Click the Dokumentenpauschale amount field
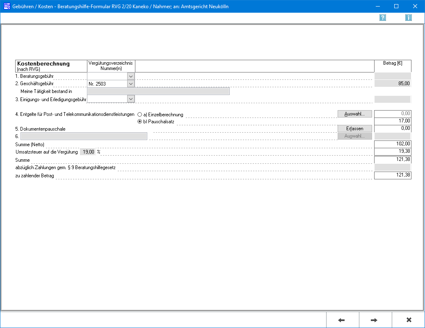This screenshot has height=328, width=425. click(393, 129)
